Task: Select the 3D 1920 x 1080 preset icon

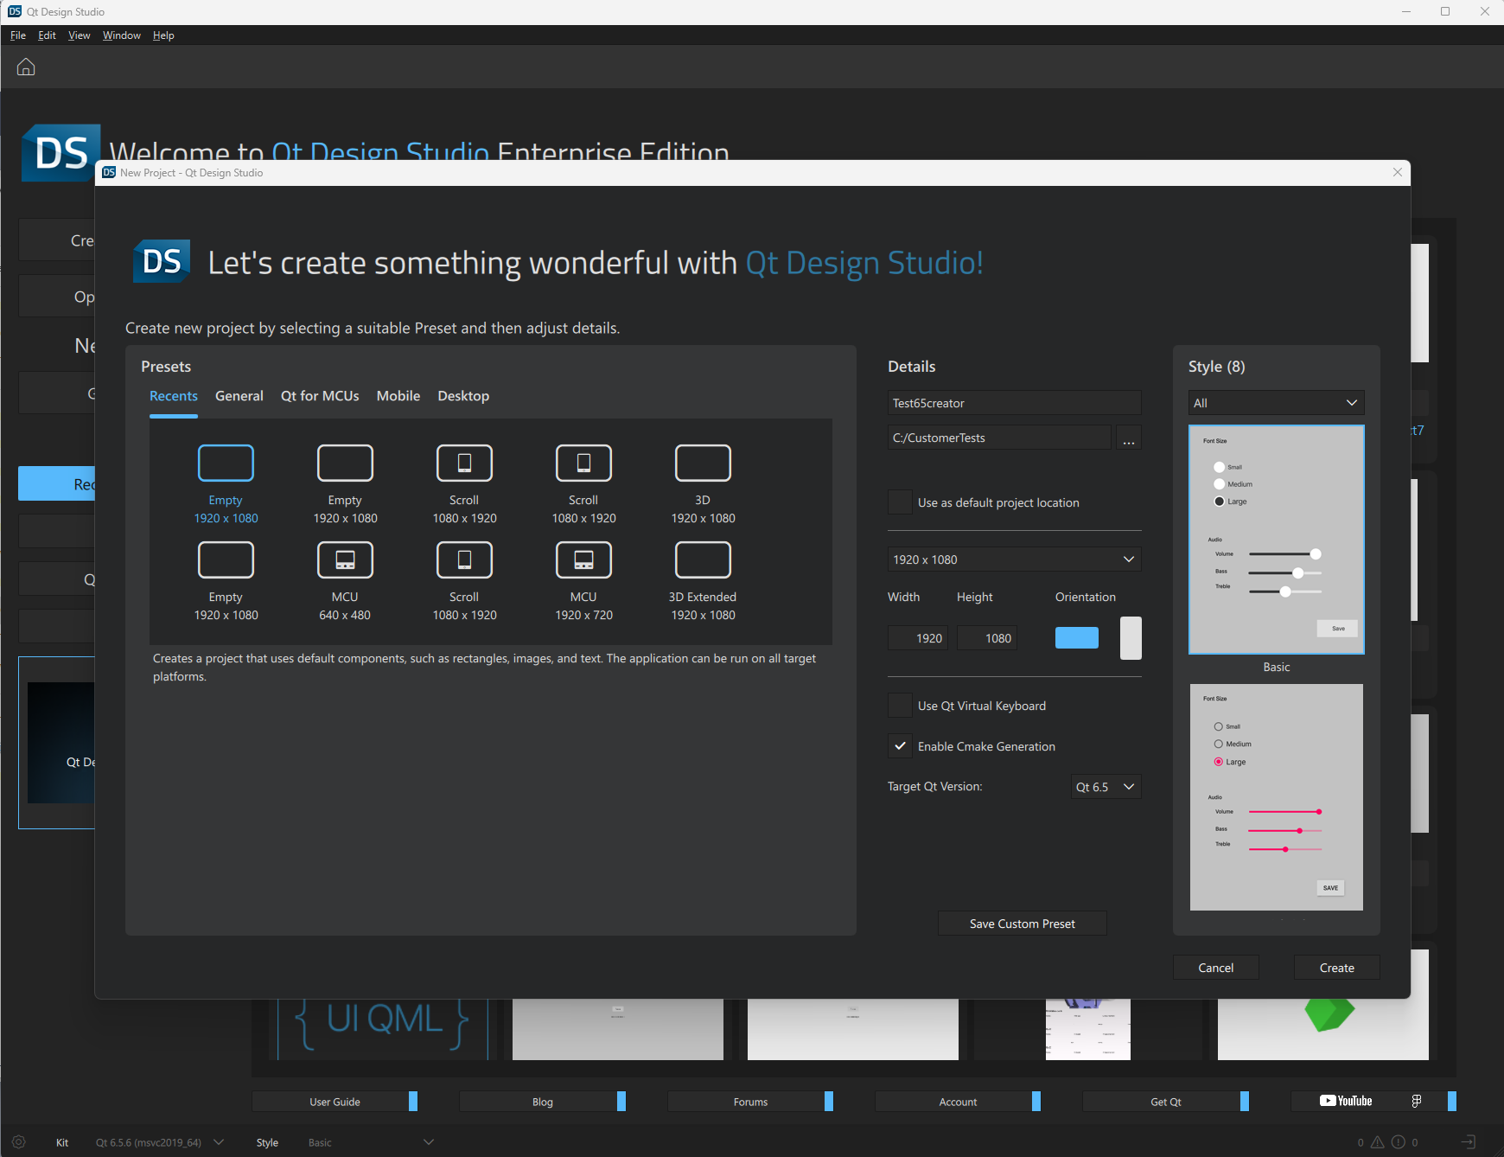Action: tap(703, 463)
